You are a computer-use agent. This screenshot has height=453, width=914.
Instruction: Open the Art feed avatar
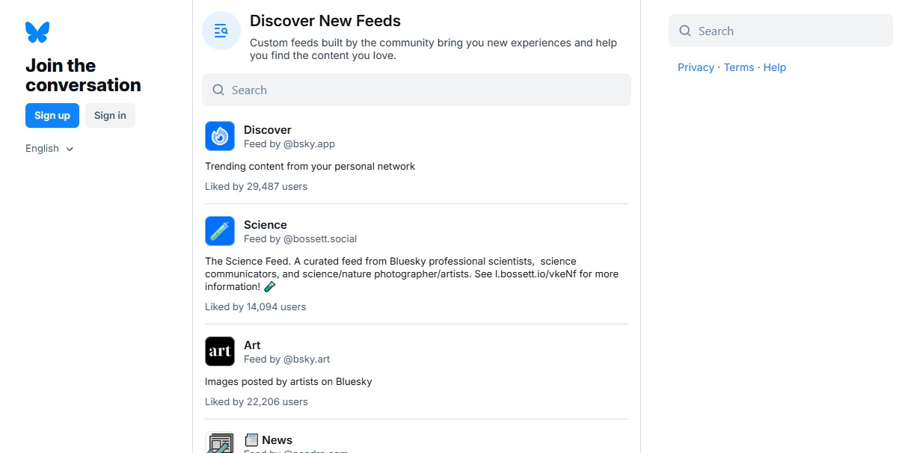click(219, 351)
